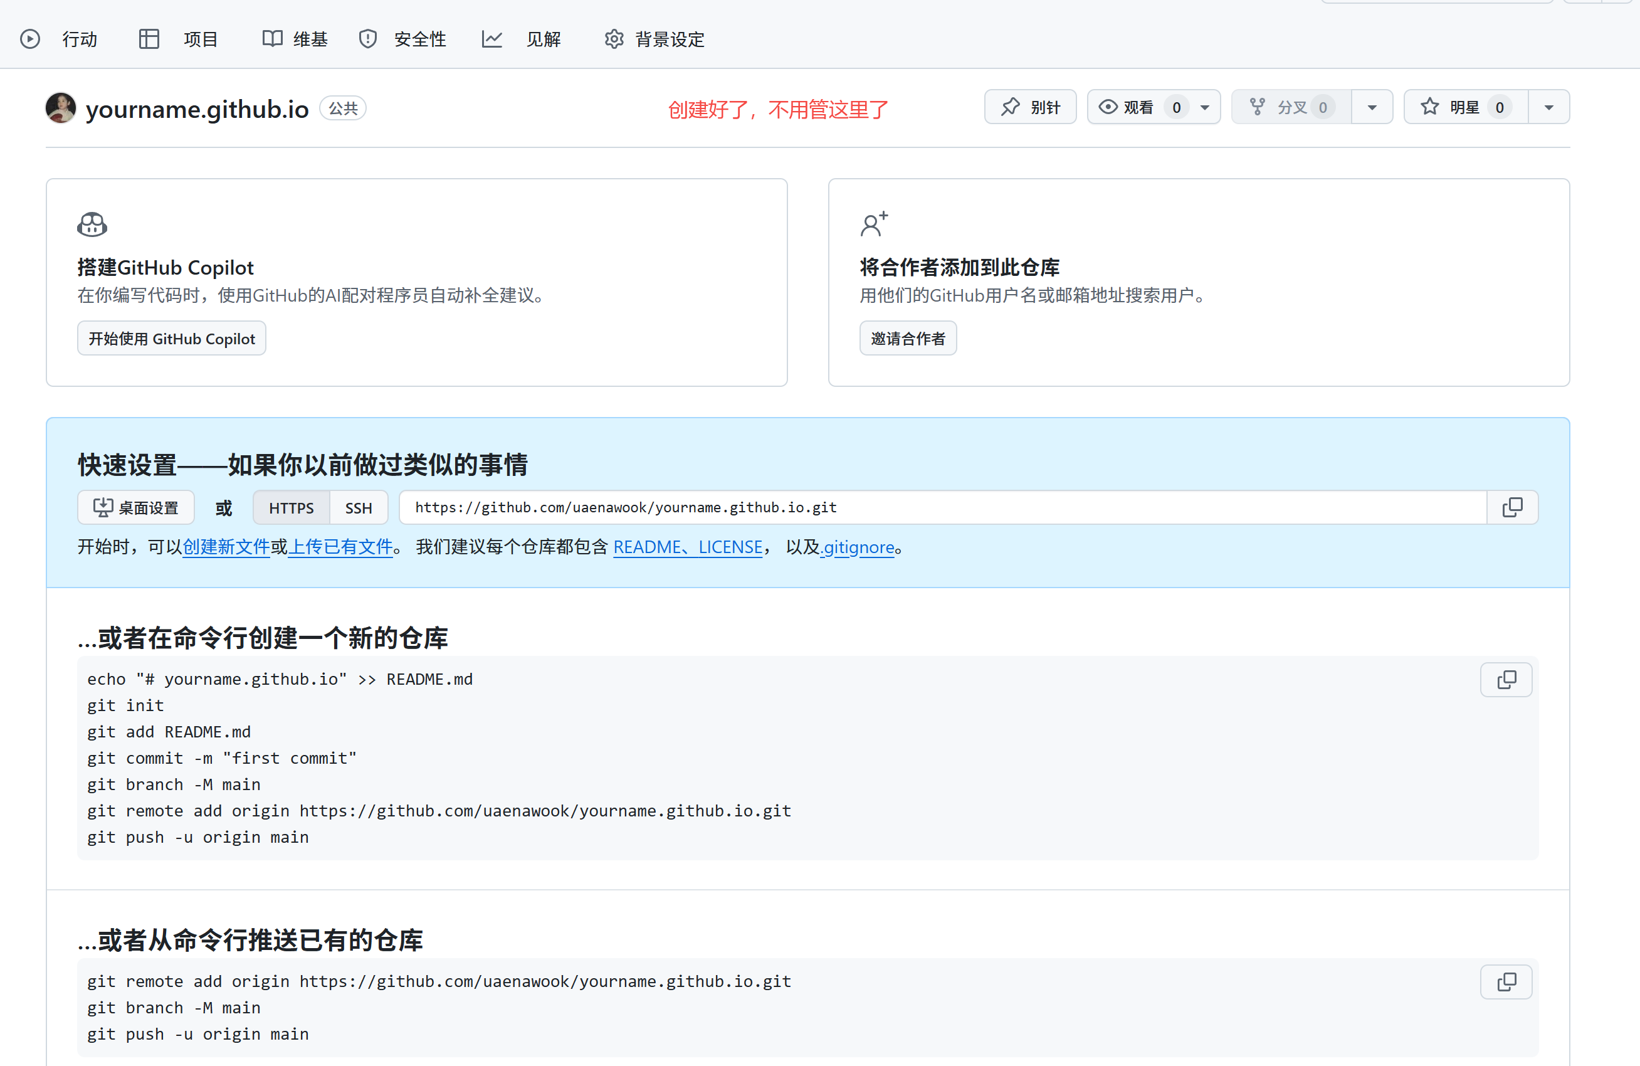Click the user avatar next to repository name
Screen dimensions: 1640x1066
(x=61, y=108)
